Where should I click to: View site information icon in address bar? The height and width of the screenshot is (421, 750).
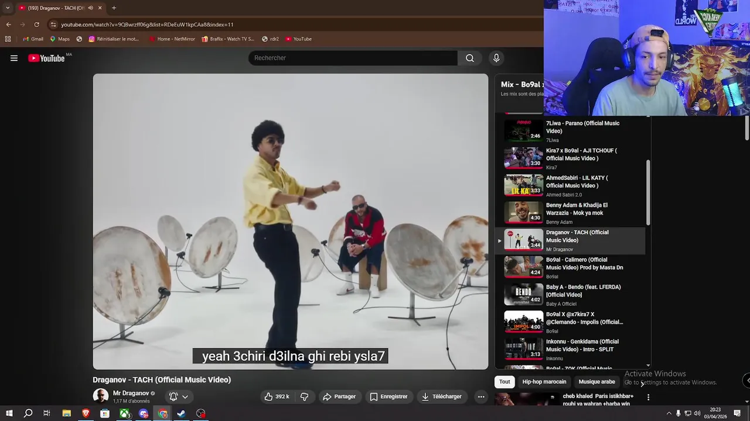click(53, 25)
